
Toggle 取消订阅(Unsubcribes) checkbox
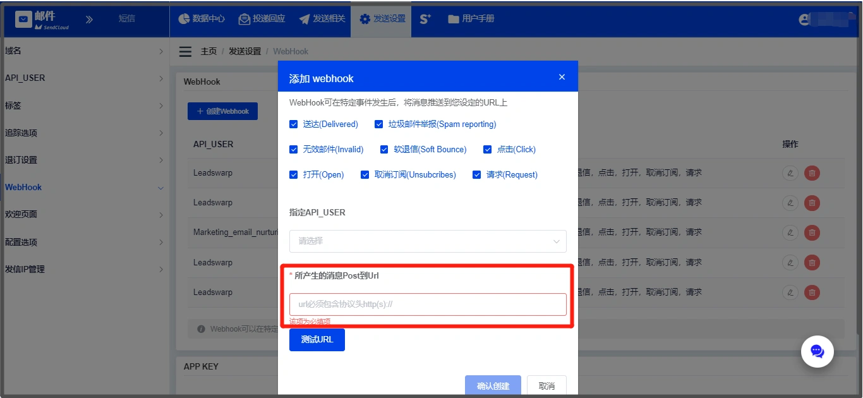click(x=365, y=175)
